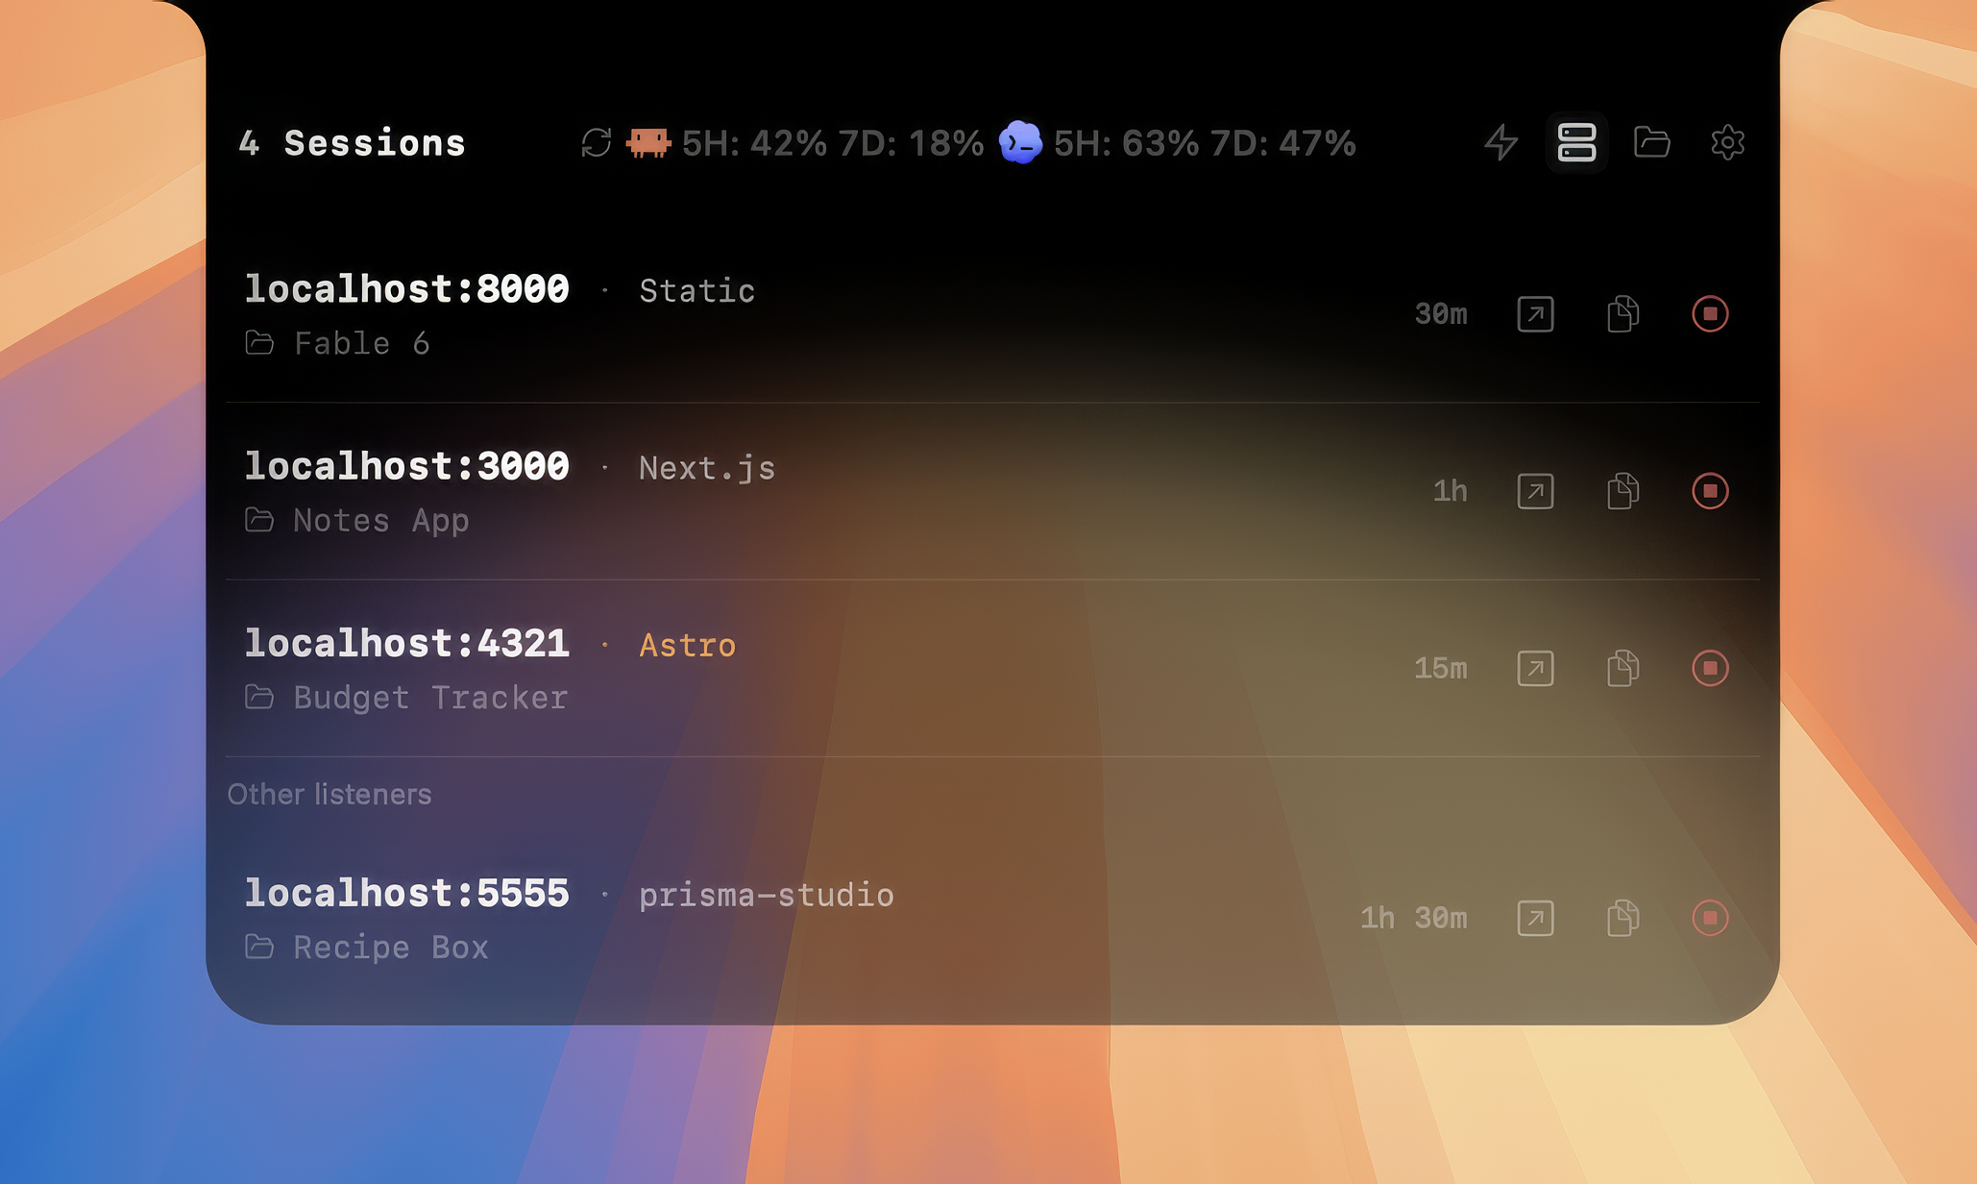Open localhost:5555 in browser
Screen dimensions: 1977x1184
pos(1535,918)
